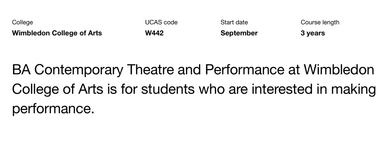The width and height of the screenshot is (390, 142).
Task: Click the word 'Contemporary' in the intro paragraph
Action: click(79, 70)
